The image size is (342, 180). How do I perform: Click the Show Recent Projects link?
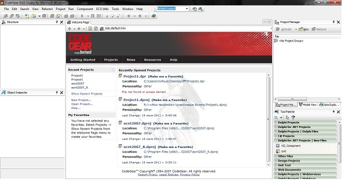pyautogui.click(x=86, y=94)
